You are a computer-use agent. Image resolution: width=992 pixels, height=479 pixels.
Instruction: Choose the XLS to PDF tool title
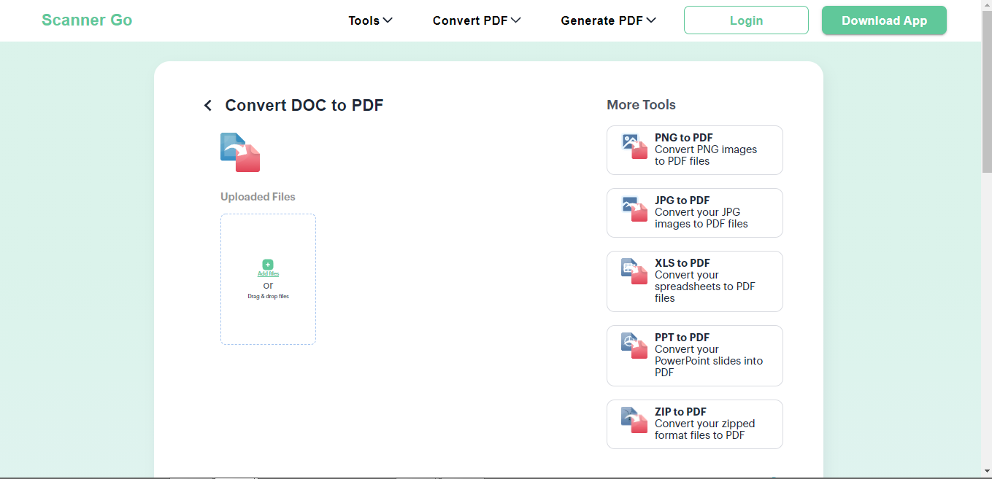682,263
